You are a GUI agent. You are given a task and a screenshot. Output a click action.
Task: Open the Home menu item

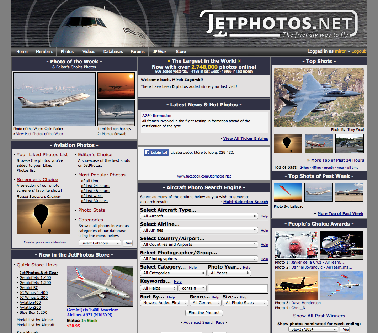pyautogui.click(x=22, y=51)
